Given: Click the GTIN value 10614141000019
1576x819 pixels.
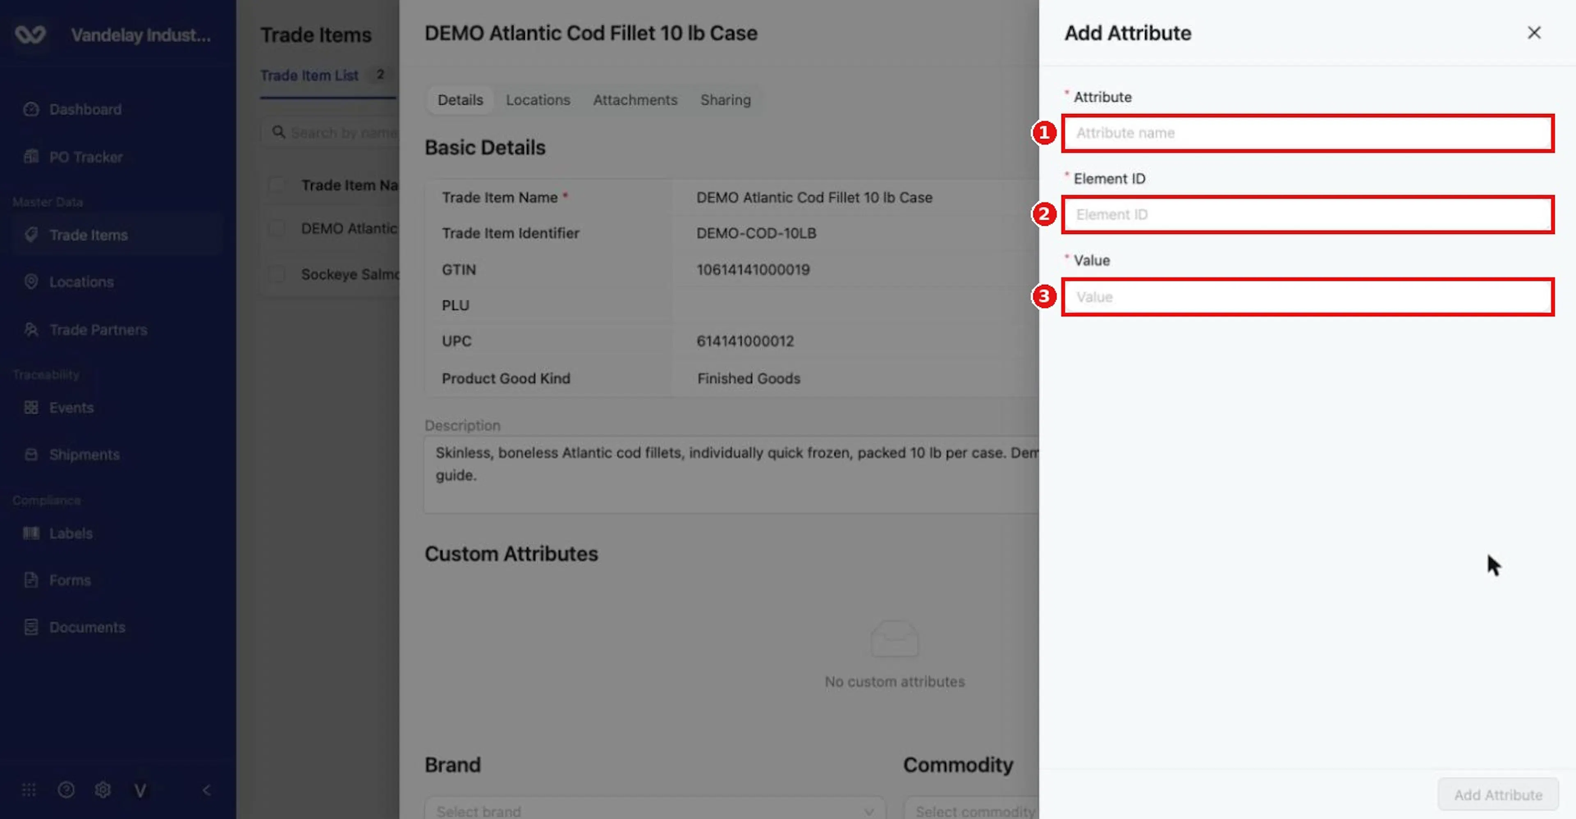Looking at the screenshot, I should pyautogui.click(x=753, y=270).
